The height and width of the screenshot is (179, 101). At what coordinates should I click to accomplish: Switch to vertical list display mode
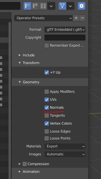tap(27, 6)
